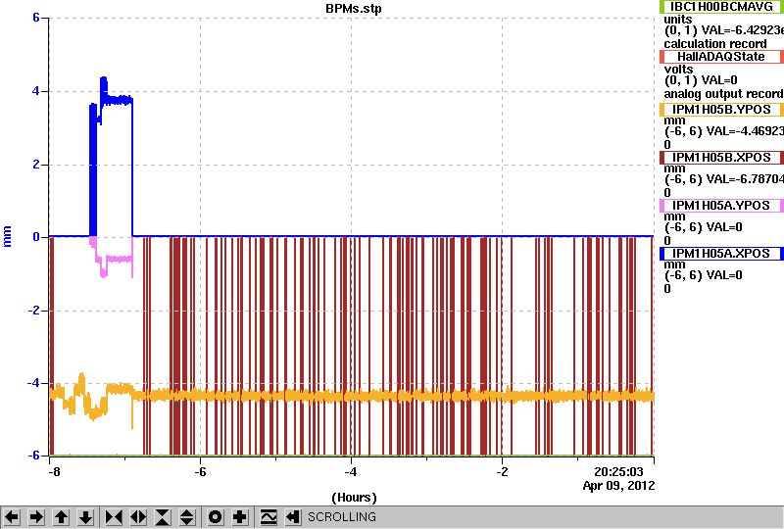Click the SCROLLING status text

[341, 517]
